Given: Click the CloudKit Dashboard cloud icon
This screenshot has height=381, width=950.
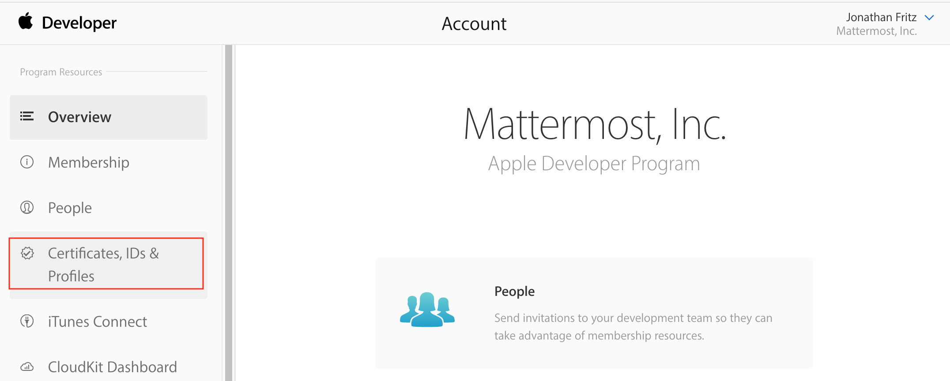Looking at the screenshot, I should coord(27,367).
